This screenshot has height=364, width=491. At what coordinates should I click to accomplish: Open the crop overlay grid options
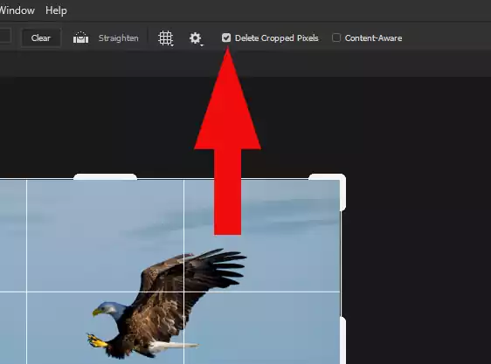pos(166,38)
